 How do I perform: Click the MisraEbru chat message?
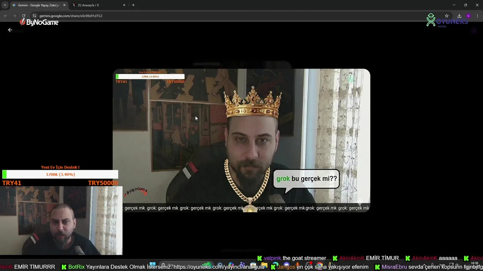[428, 267]
